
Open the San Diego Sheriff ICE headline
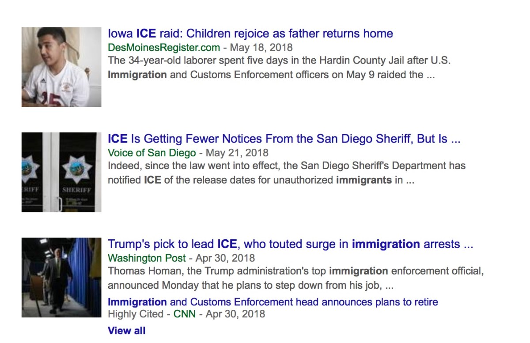(x=284, y=139)
